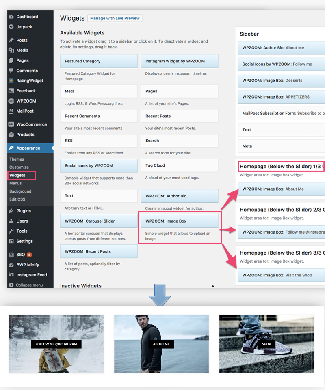Expand WPZOOM: Author Bio sidebar widget
Image resolution: width=325 pixels, height=390 pixels.
281,48
